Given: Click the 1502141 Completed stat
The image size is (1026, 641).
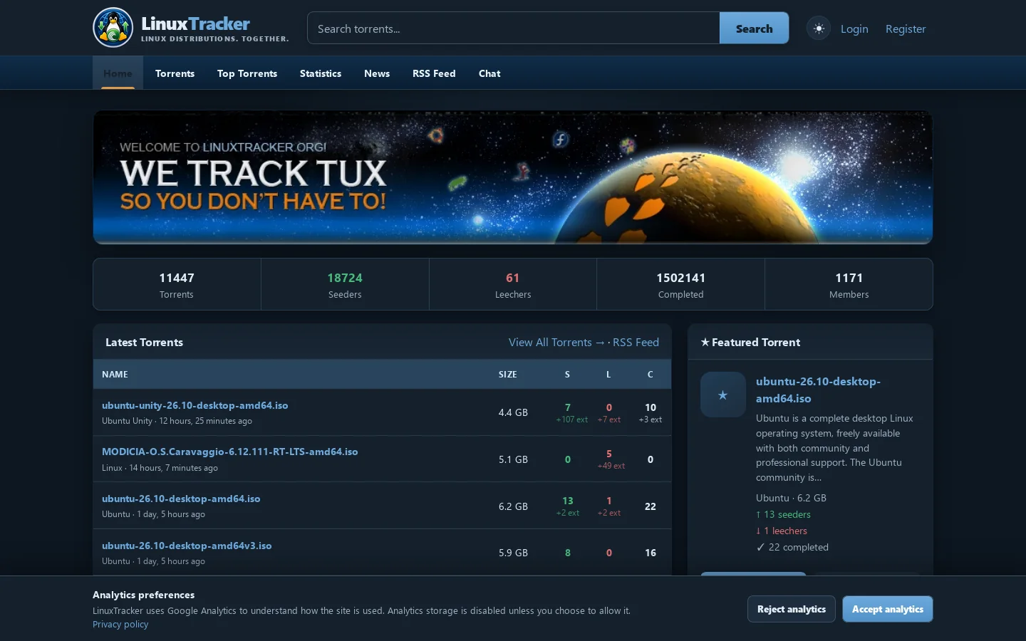Looking at the screenshot, I should [x=680, y=284].
